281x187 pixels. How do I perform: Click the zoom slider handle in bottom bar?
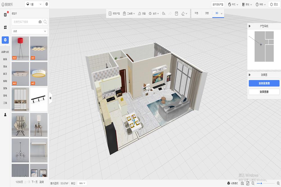point(261,183)
